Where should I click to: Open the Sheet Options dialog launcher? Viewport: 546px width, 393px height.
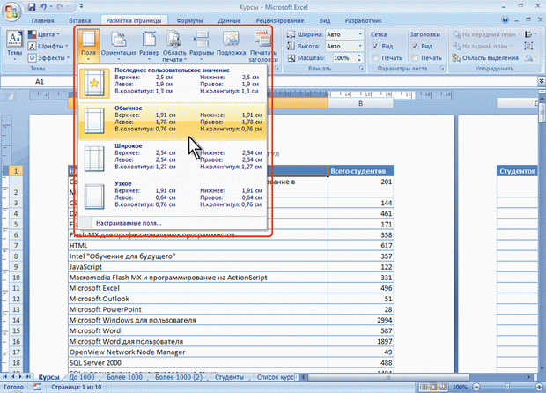442,69
